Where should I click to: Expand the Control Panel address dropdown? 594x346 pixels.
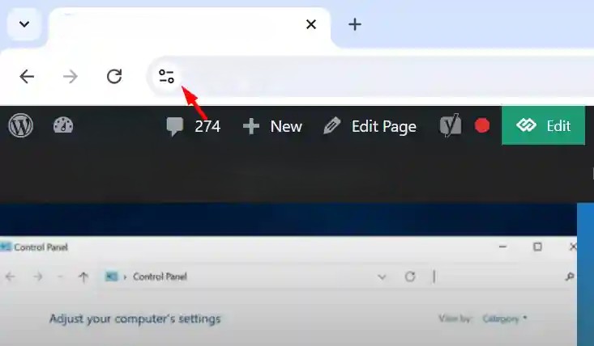click(x=382, y=276)
